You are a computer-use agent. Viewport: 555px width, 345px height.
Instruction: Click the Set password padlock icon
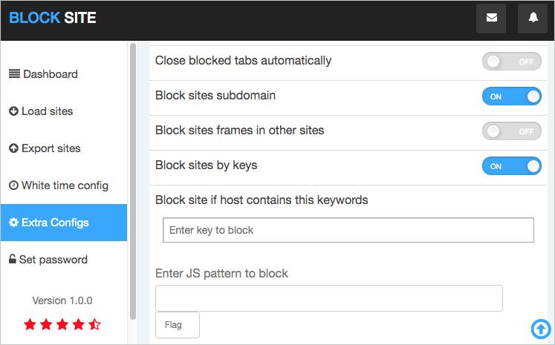point(13,259)
